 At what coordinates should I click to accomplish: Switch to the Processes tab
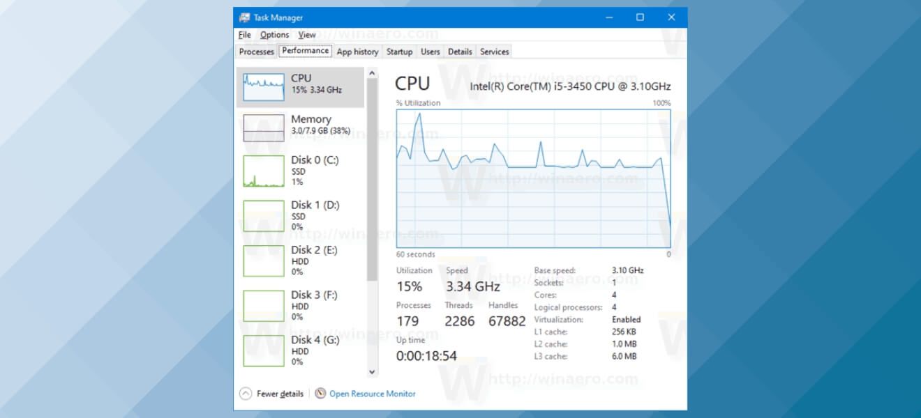(x=256, y=51)
